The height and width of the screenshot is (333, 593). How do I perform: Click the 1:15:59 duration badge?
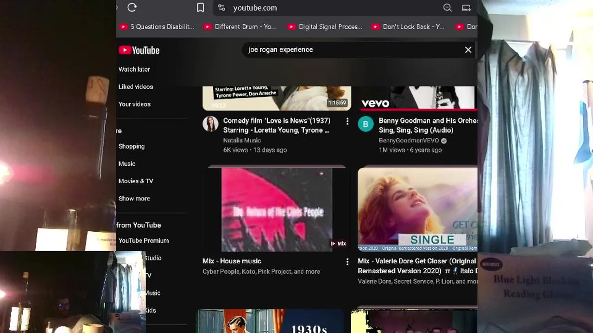[337, 103]
